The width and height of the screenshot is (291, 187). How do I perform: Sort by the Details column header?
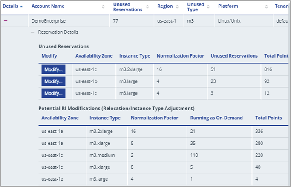(13, 6)
